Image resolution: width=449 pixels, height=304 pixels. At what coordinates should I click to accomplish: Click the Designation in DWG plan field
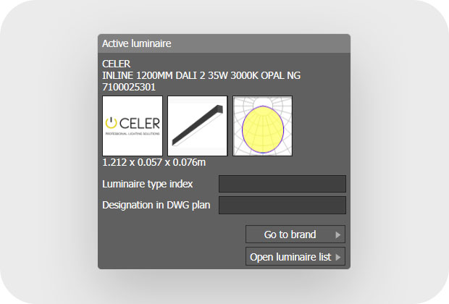pos(282,206)
